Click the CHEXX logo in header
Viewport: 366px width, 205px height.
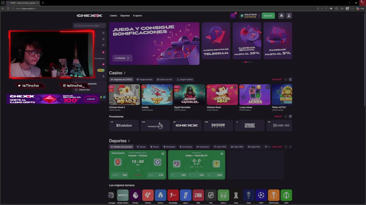pos(89,16)
